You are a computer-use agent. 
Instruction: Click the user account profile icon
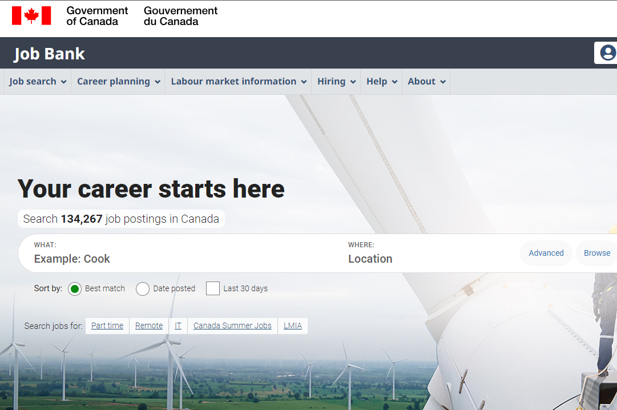(x=607, y=53)
